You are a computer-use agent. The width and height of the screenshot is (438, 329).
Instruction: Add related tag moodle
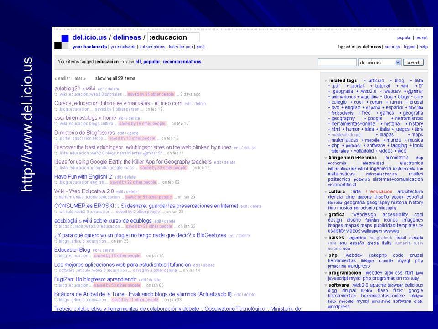tap(372, 140)
